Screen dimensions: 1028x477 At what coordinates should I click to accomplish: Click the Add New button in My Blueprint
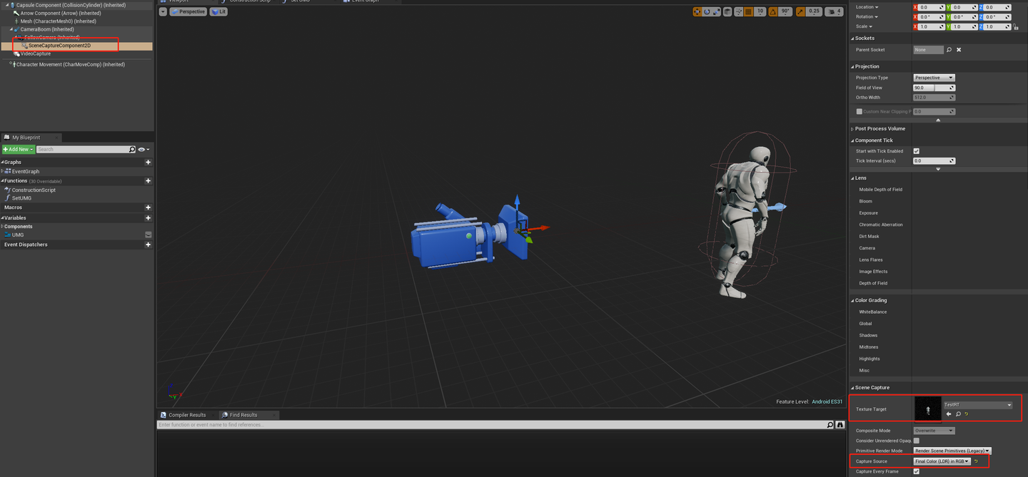point(18,148)
